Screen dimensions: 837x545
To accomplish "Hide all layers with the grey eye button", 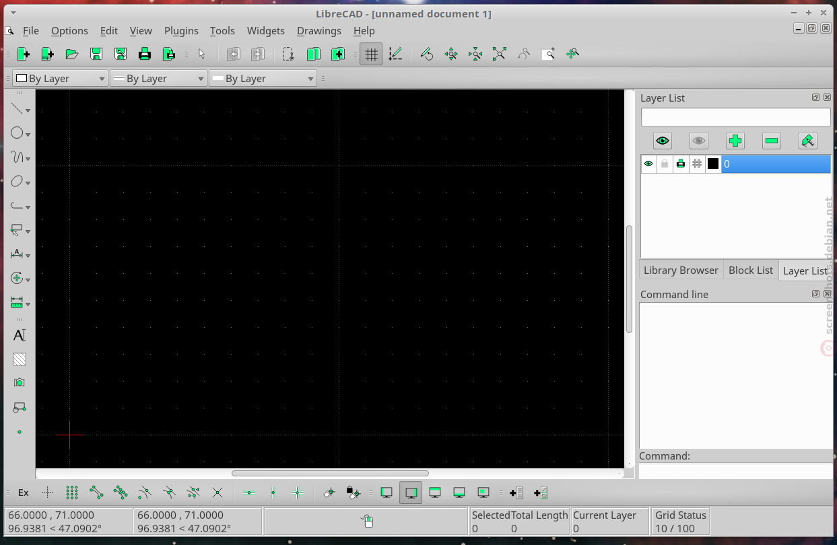I will [699, 141].
